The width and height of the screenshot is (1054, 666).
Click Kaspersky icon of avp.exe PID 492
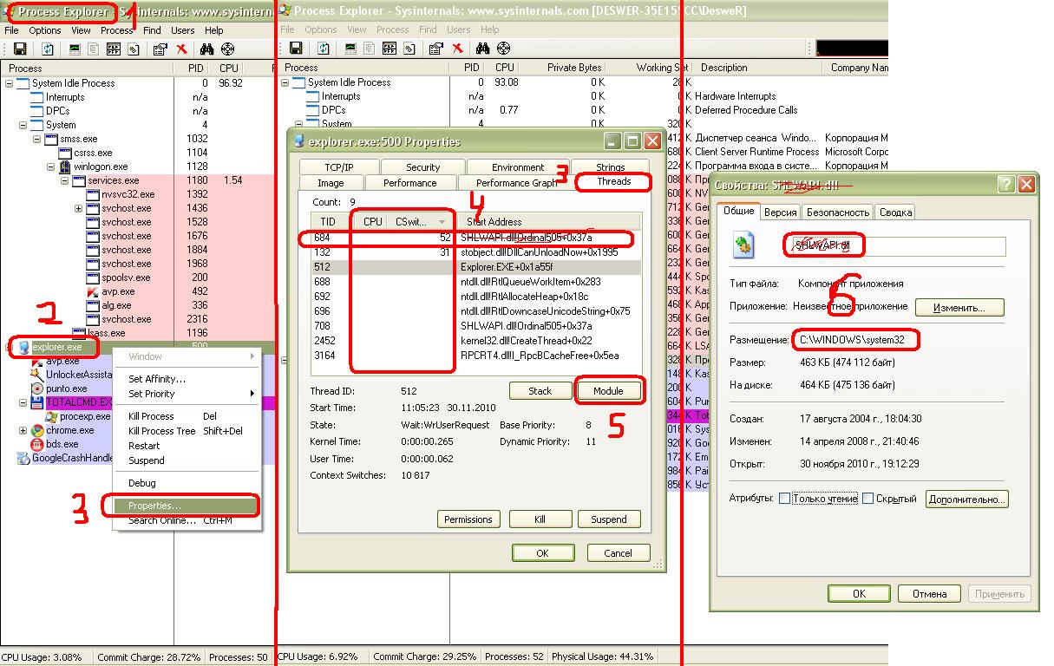pos(95,291)
